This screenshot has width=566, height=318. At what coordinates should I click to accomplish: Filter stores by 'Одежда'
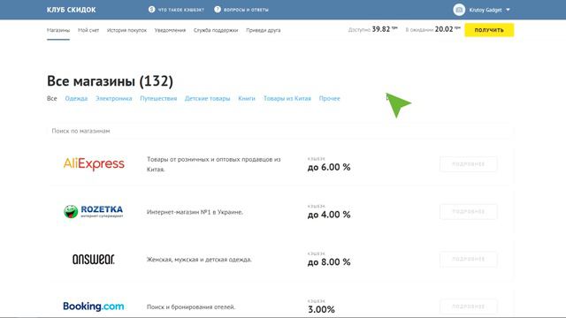tap(76, 98)
